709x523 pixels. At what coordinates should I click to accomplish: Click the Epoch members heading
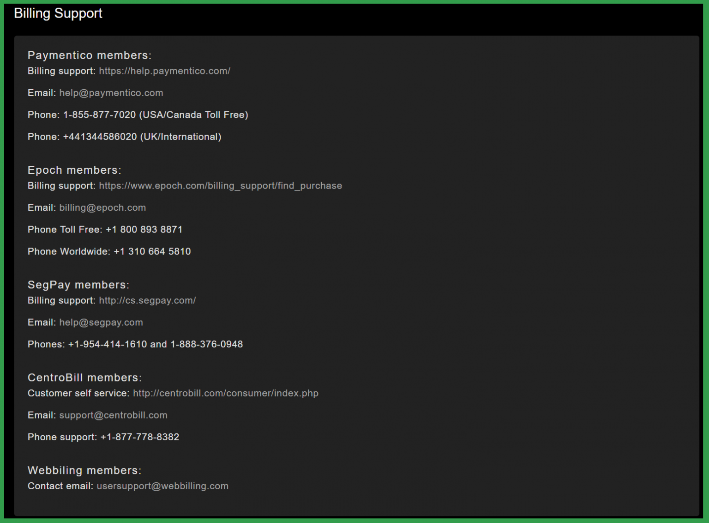(x=74, y=170)
